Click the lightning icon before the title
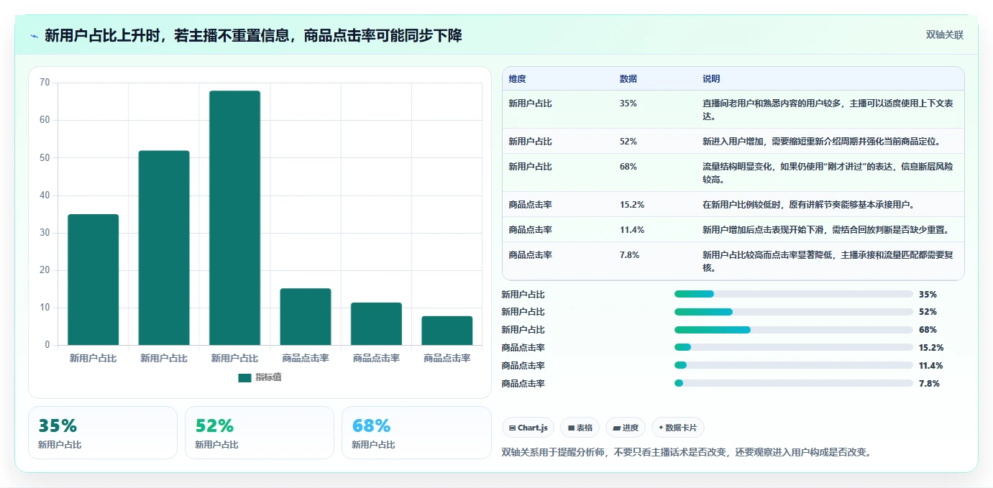 point(34,36)
